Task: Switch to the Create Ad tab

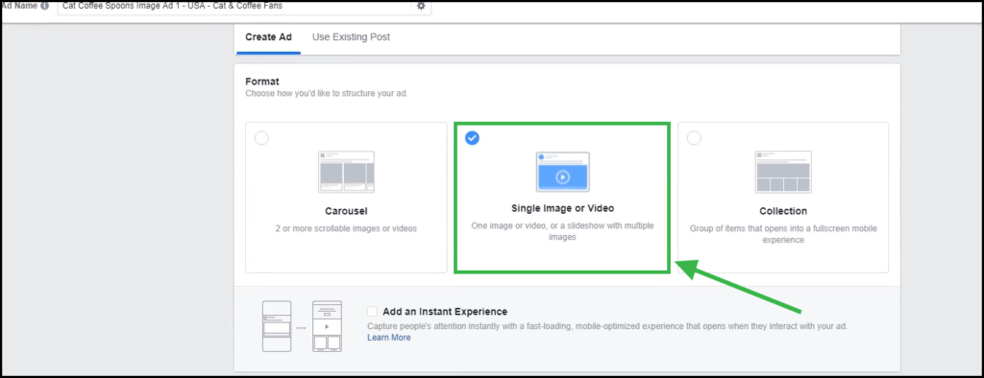Action: (269, 37)
